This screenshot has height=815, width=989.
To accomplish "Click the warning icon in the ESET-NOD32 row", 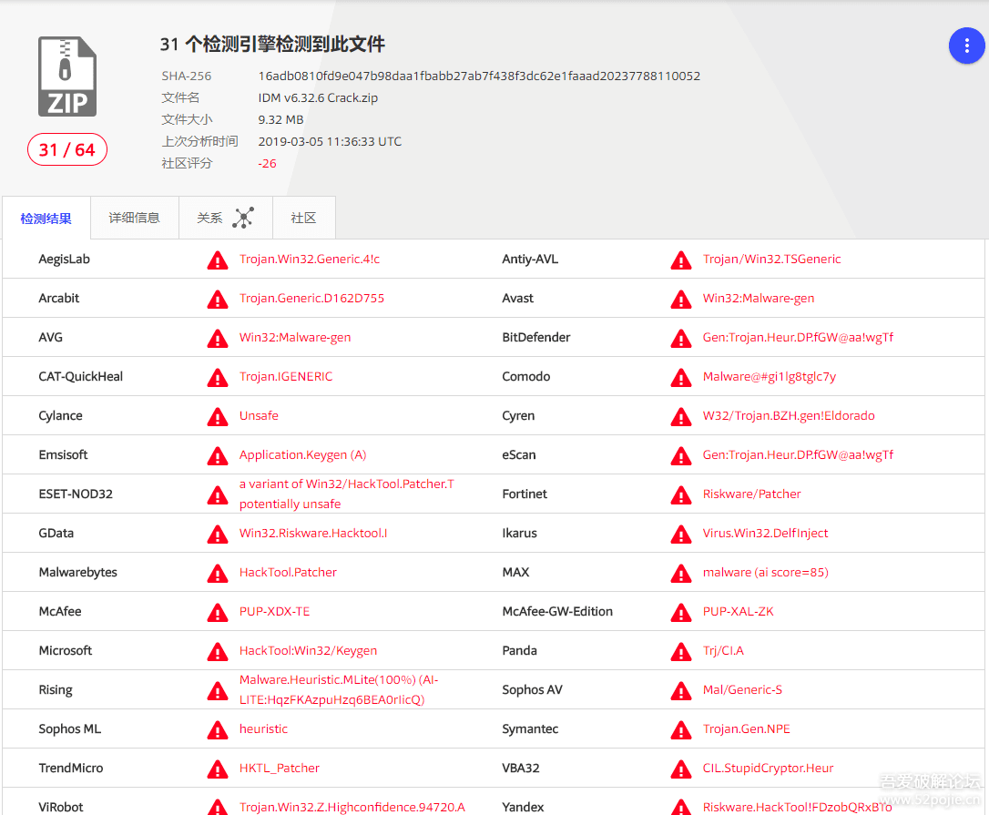I will [x=218, y=494].
